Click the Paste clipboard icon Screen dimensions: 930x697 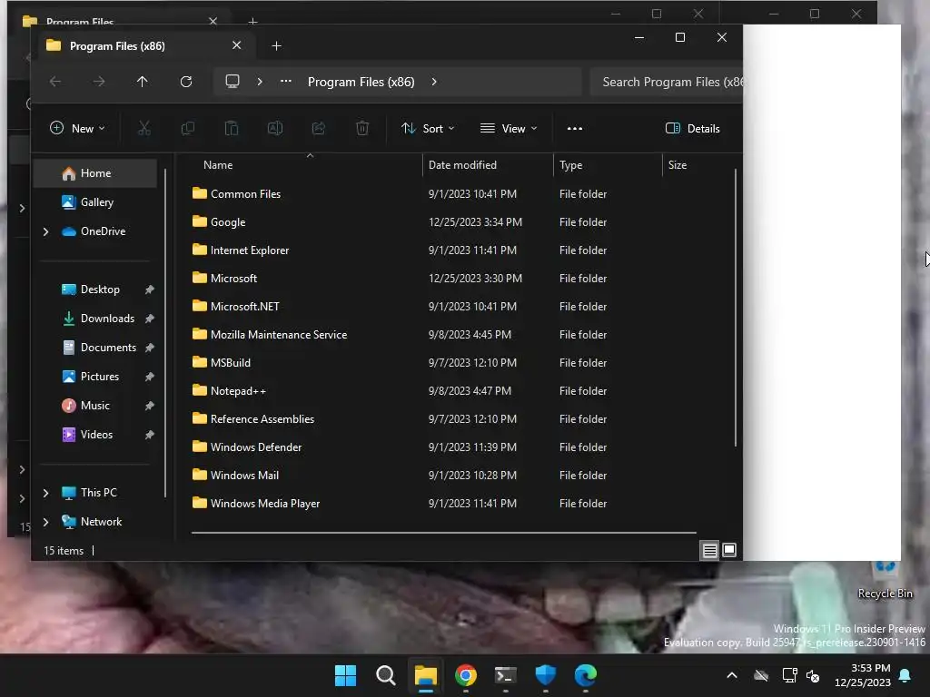pyautogui.click(x=232, y=129)
